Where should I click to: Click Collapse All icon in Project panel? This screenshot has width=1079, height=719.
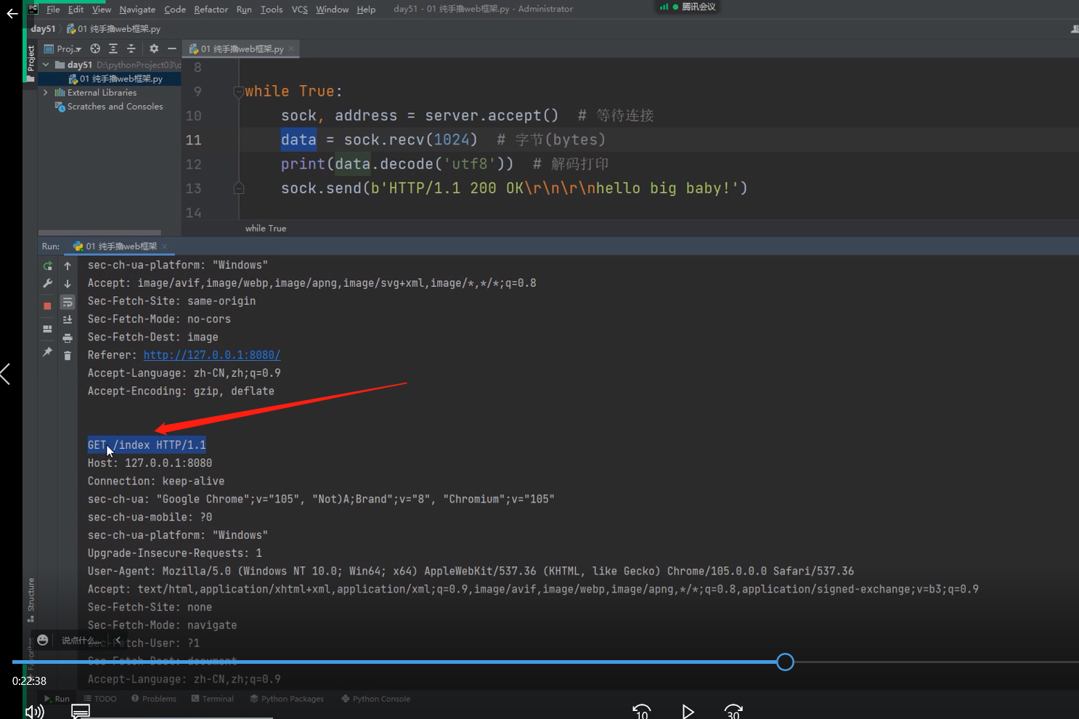[131, 49]
